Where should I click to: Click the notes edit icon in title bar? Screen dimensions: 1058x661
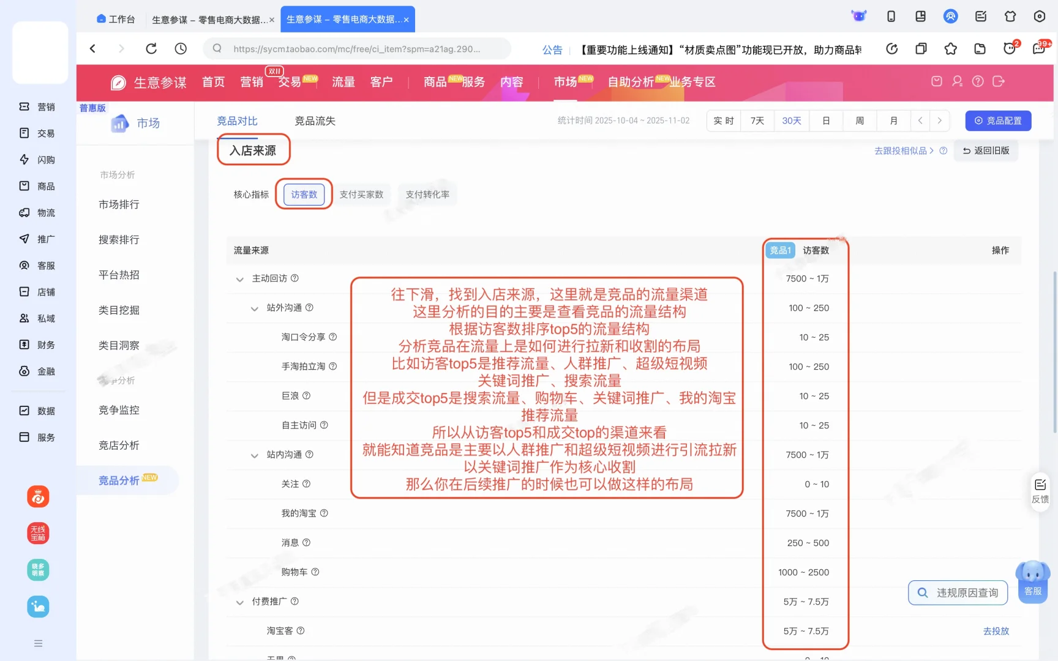[x=981, y=17]
